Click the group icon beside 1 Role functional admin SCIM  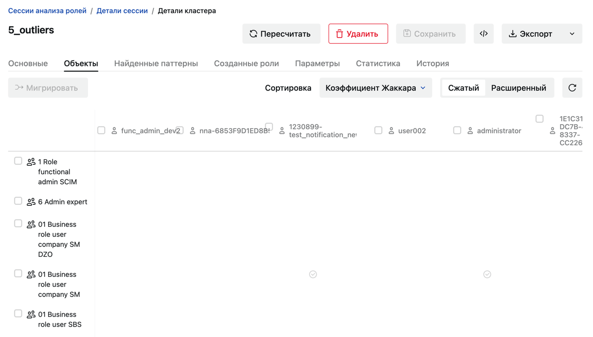(x=31, y=162)
